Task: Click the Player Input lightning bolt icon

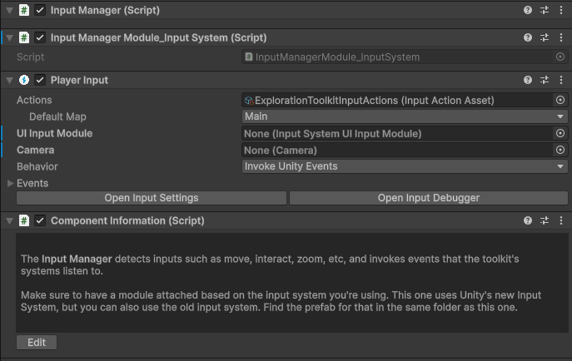Action: point(24,80)
